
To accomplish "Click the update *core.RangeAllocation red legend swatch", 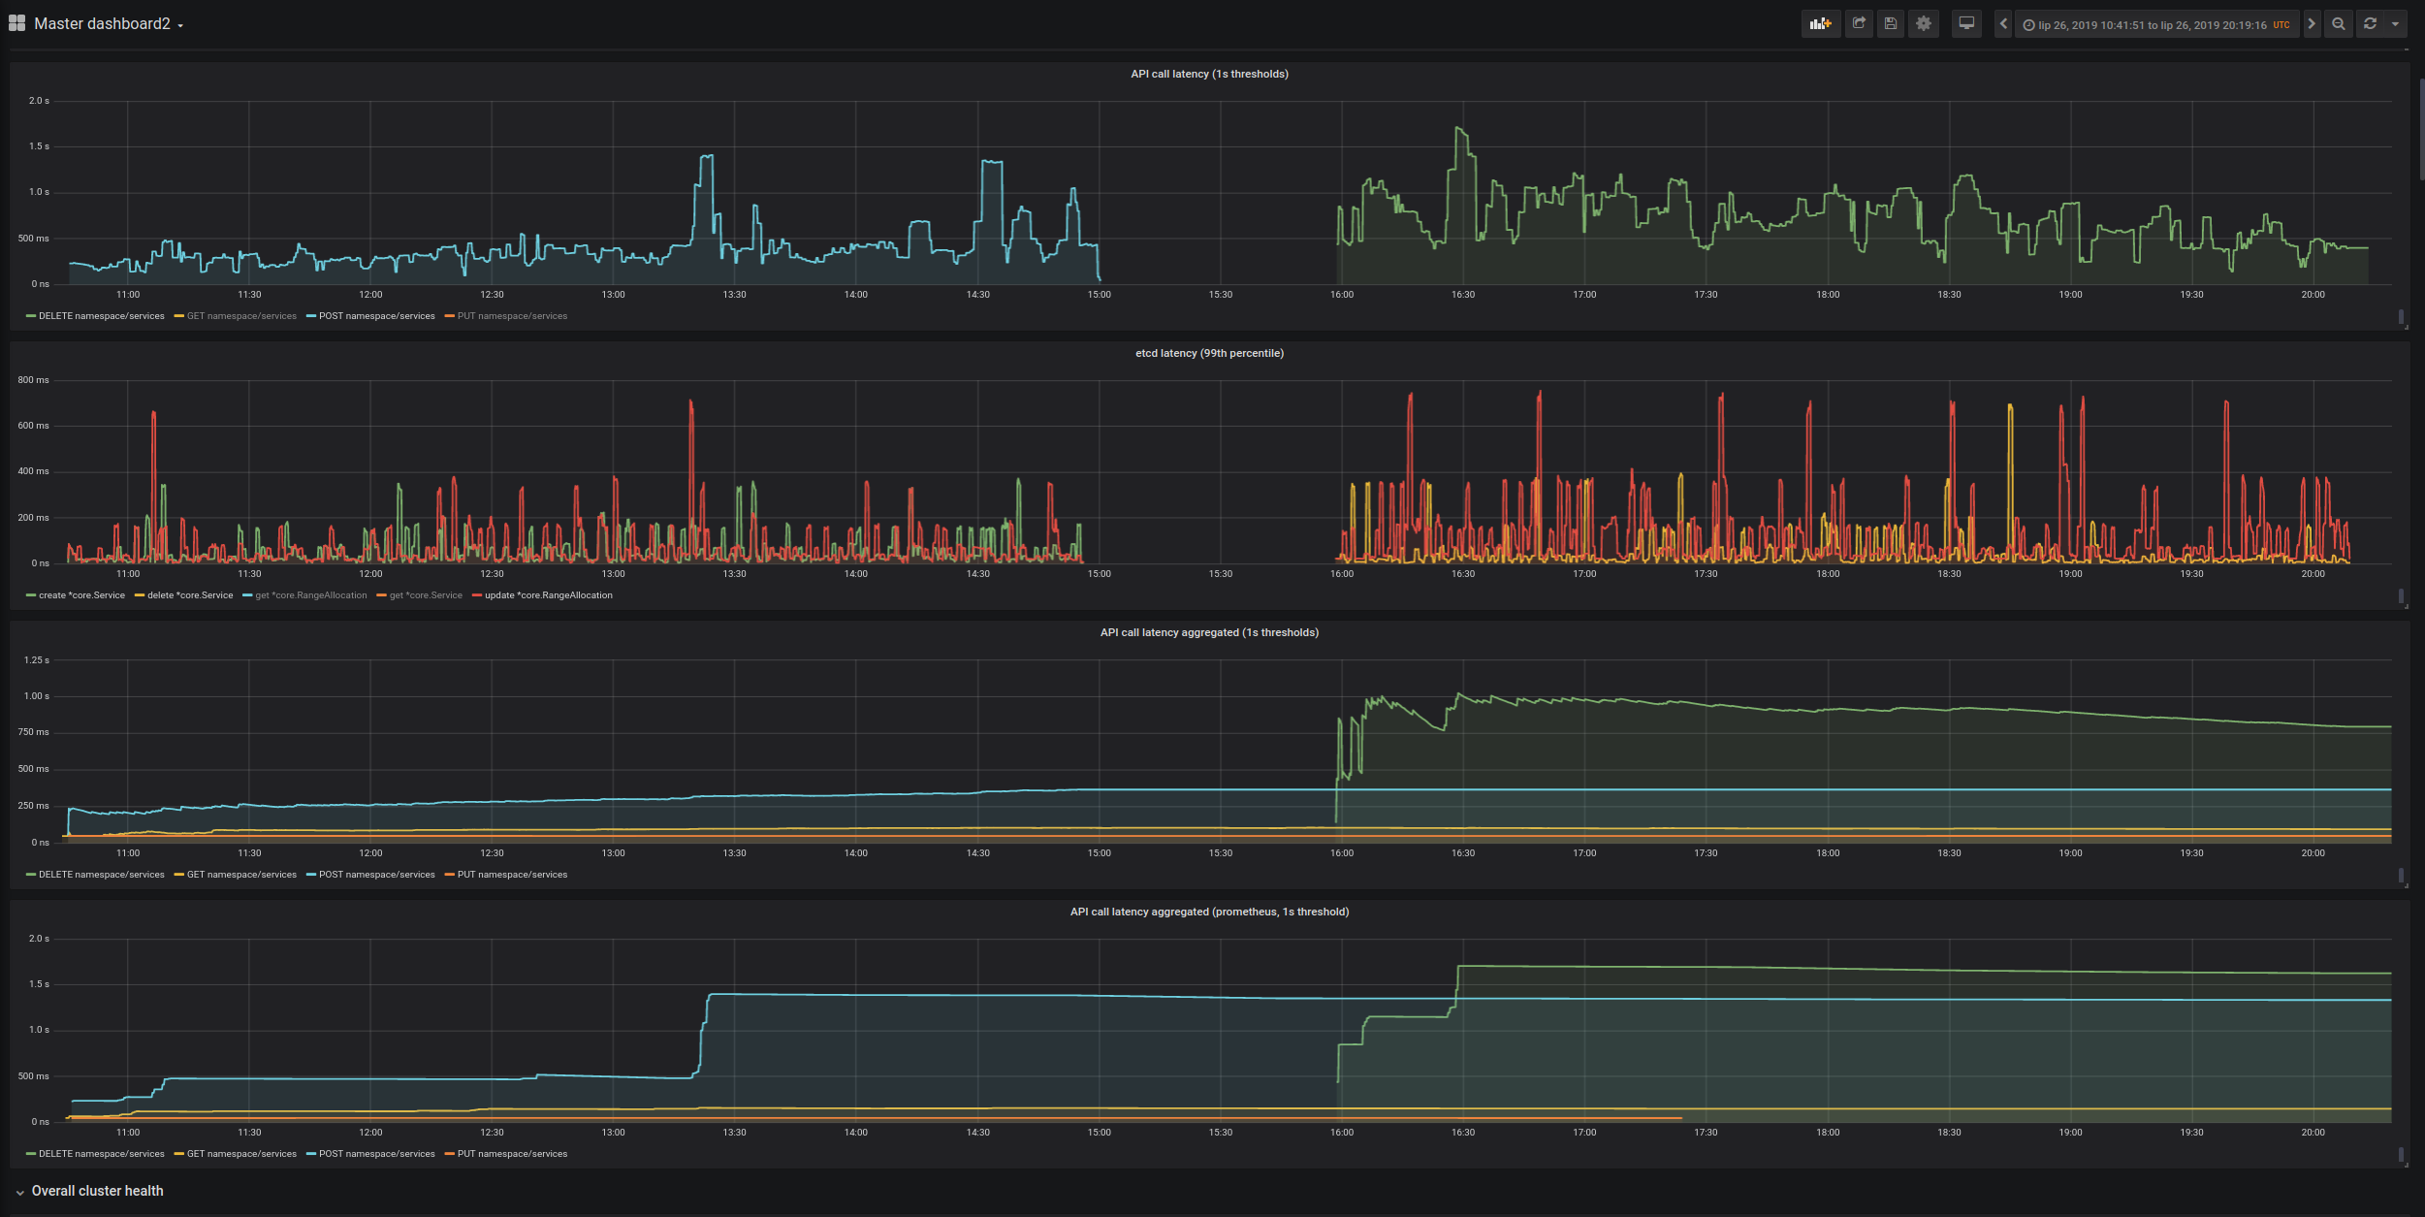I will click(477, 595).
